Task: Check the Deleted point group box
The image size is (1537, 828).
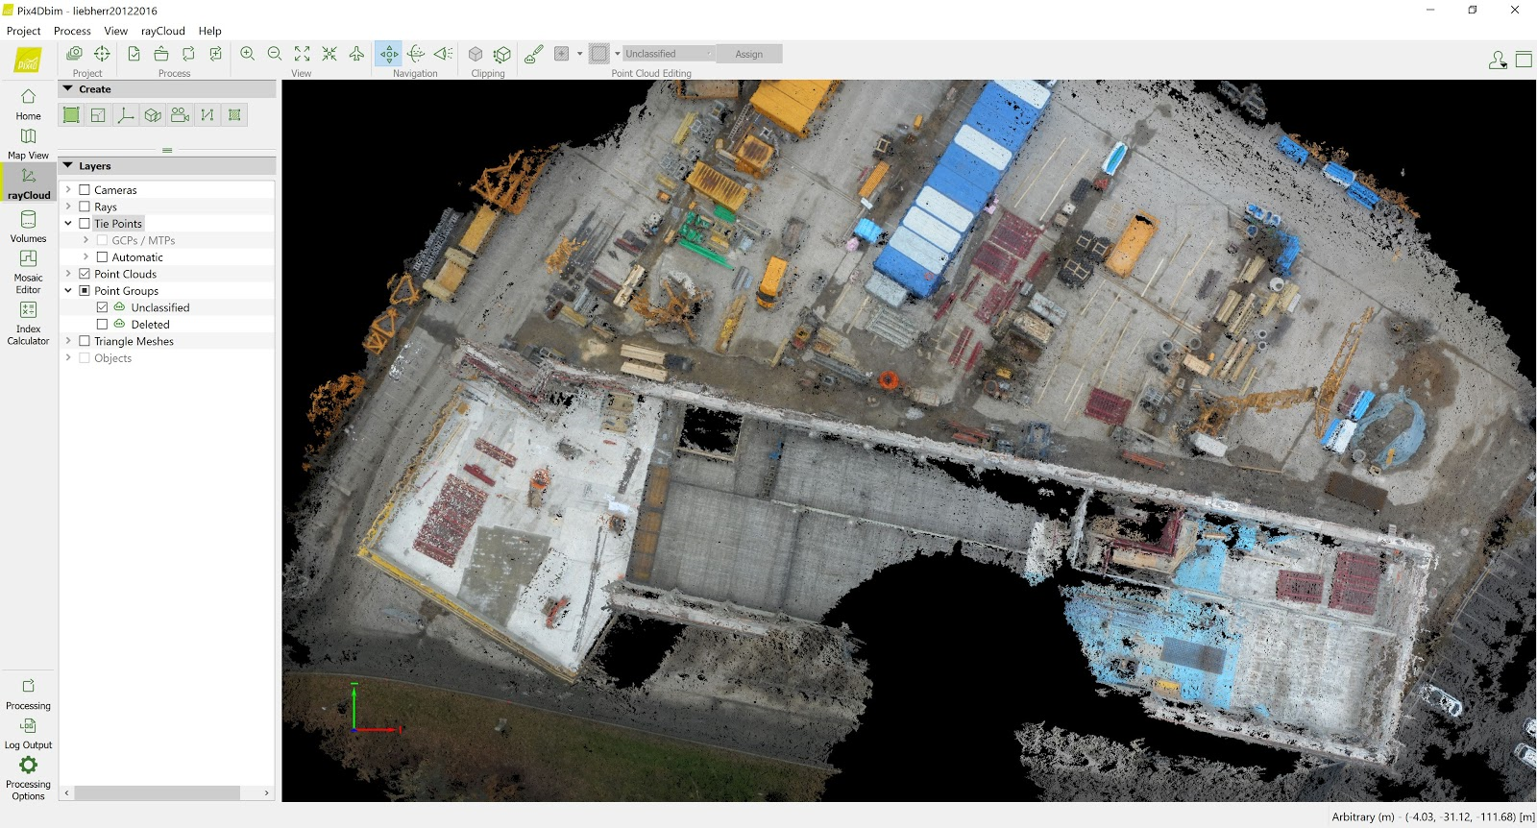Action: click(102, 325)
